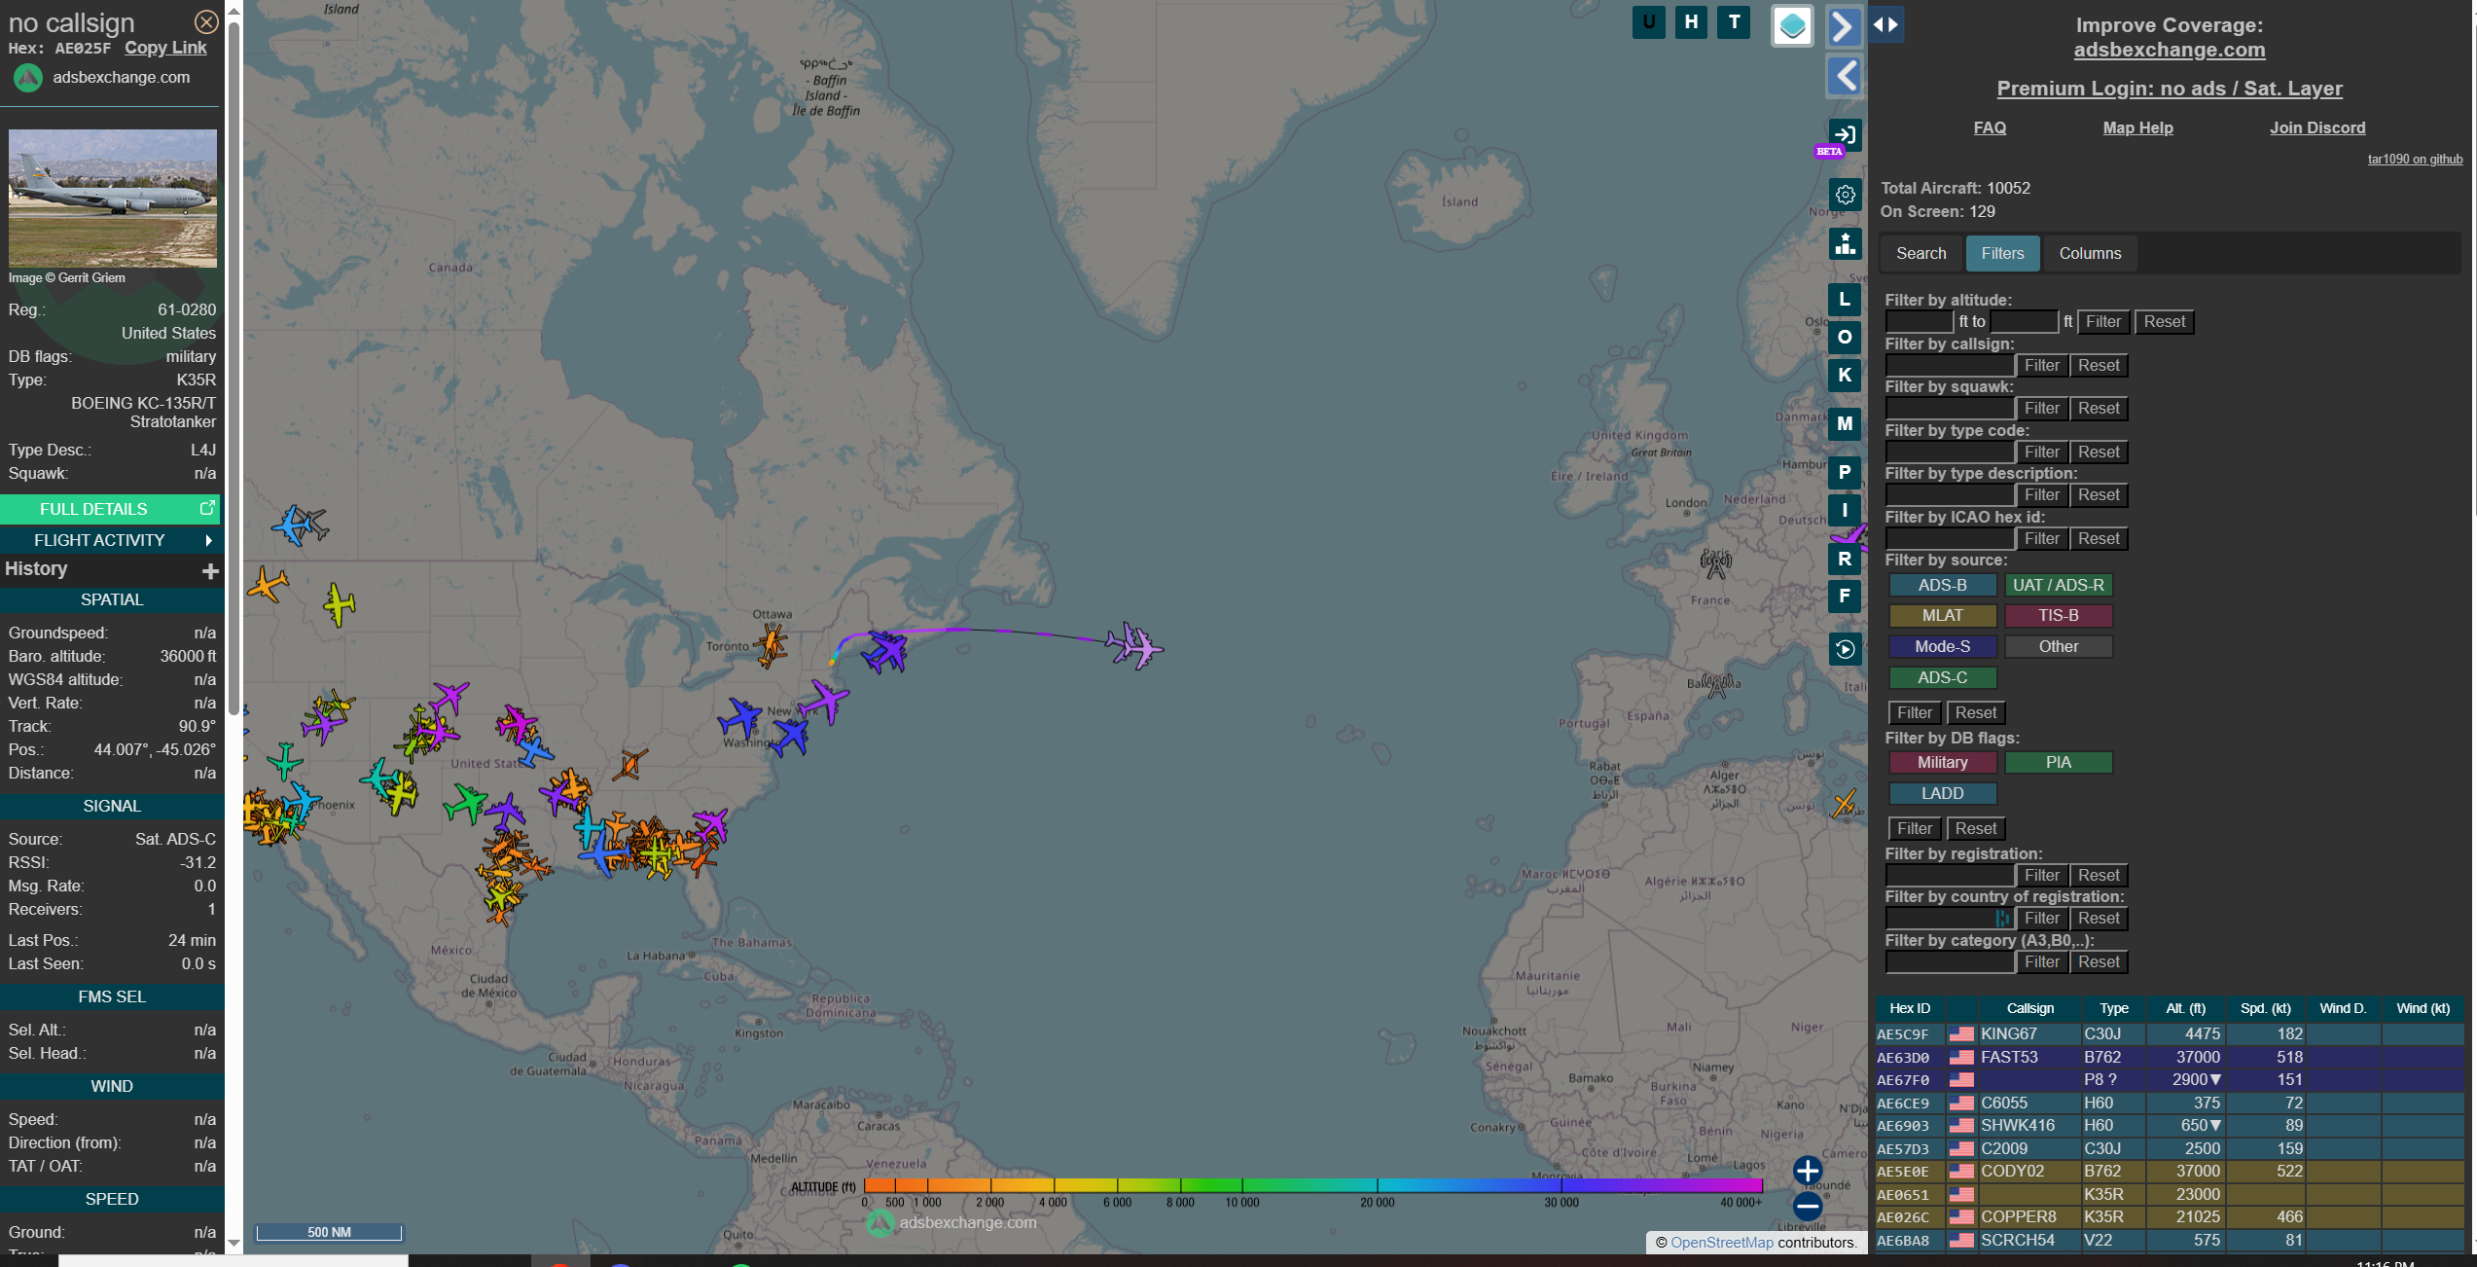This screenshot has height=1267, width=2477.
Task: Click the country of registration filter field
Action: click(1950, 919)
